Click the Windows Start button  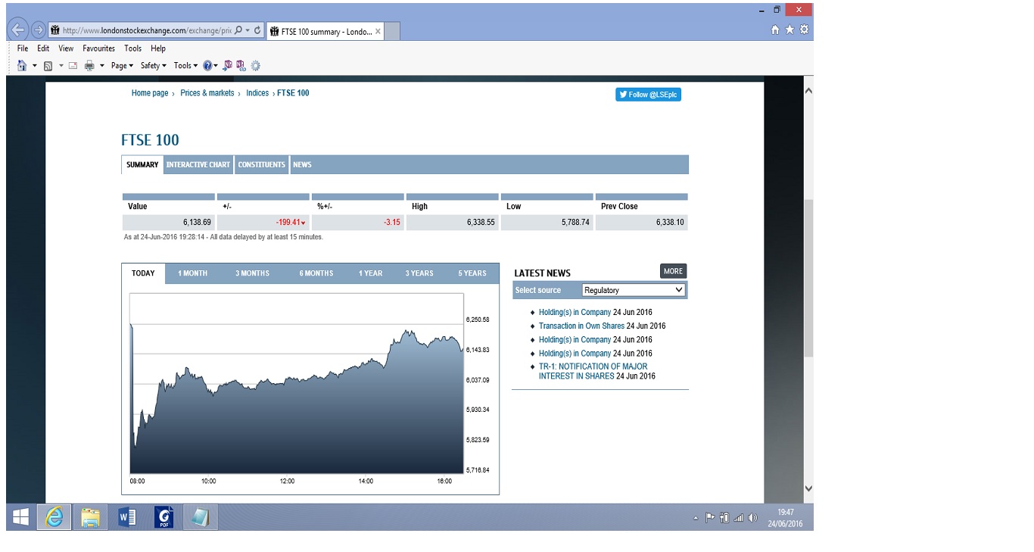[21, 517]
